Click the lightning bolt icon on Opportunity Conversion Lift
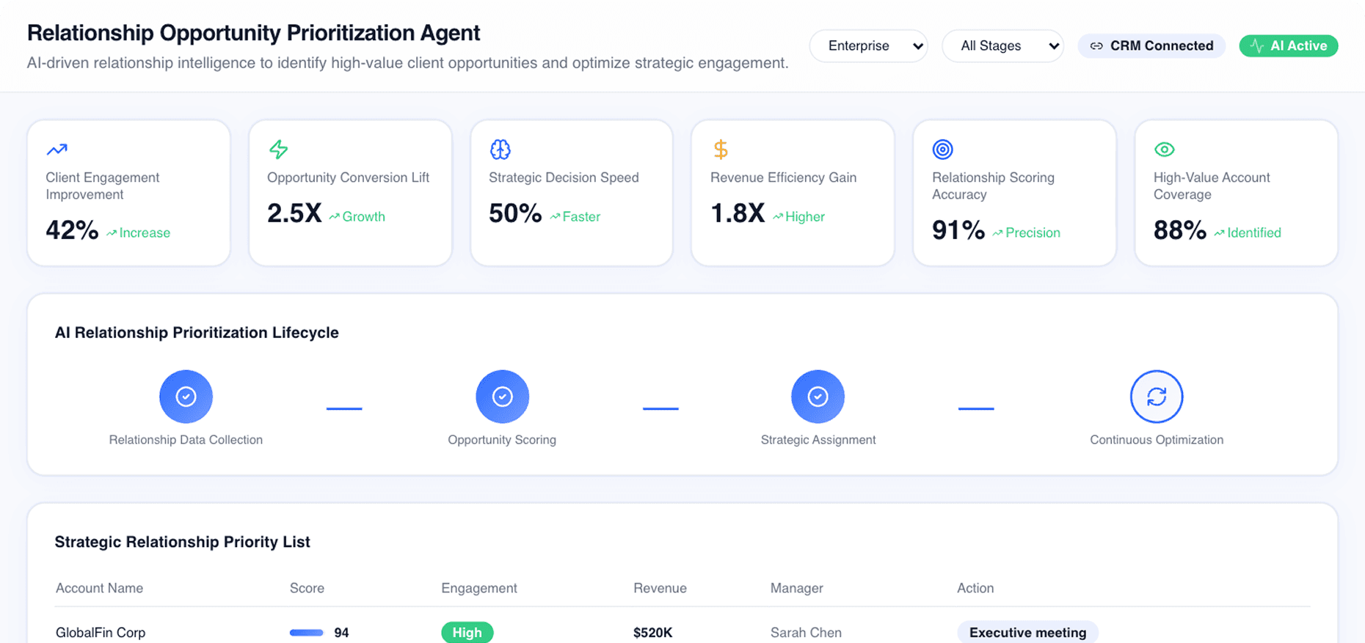The height and width of the screenshot is (643, 1365). click(279, 150)
